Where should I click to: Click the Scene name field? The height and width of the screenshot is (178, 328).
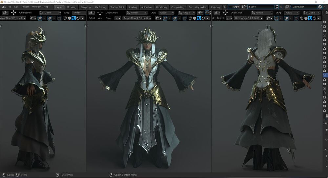(261, 7)
